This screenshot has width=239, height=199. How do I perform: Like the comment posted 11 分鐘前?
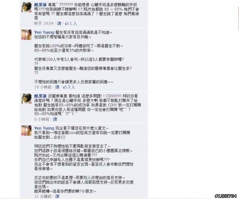(x=57, y=196)
